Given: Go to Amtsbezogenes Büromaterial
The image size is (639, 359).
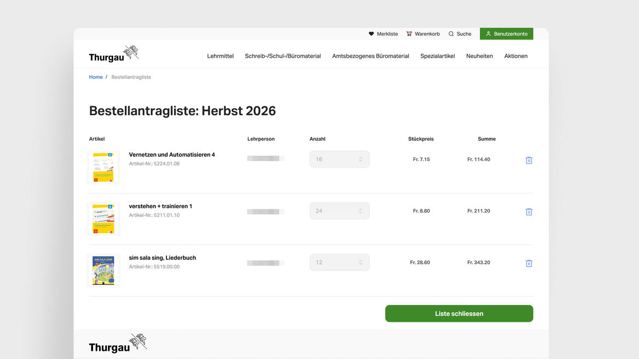Looking at the screenshot, I should 370,56.
